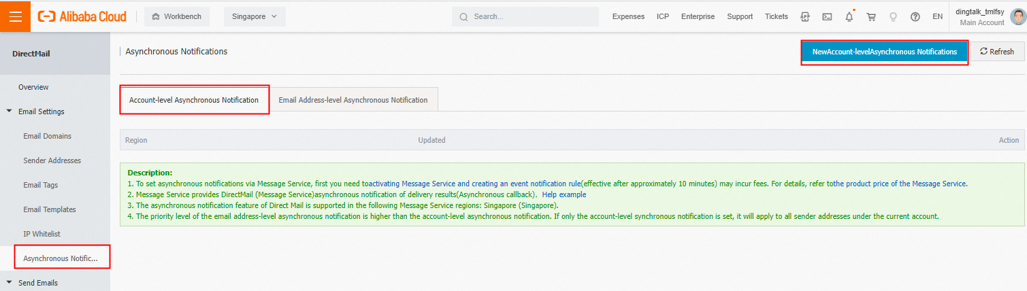Open Overview in the sidebar
Image resolution: width=1027 pixels, height=291 pixels.
click(x=33, y=87)
